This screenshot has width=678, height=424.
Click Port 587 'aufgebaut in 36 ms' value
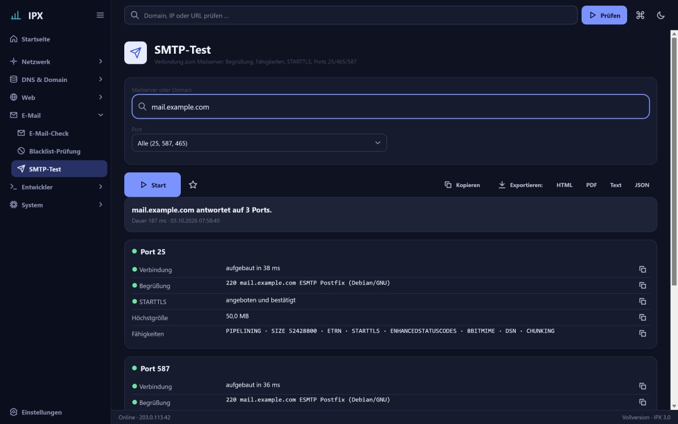[x=253, y=385]
